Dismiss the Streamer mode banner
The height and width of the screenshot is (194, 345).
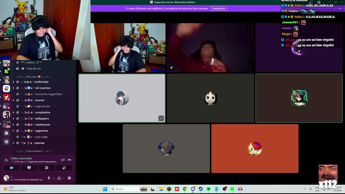click(340, 8)
